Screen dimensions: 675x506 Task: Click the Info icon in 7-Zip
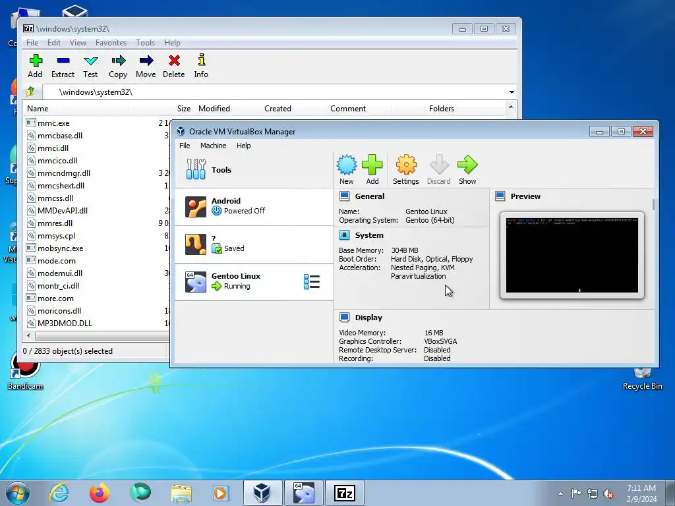(x=201, y=60)
